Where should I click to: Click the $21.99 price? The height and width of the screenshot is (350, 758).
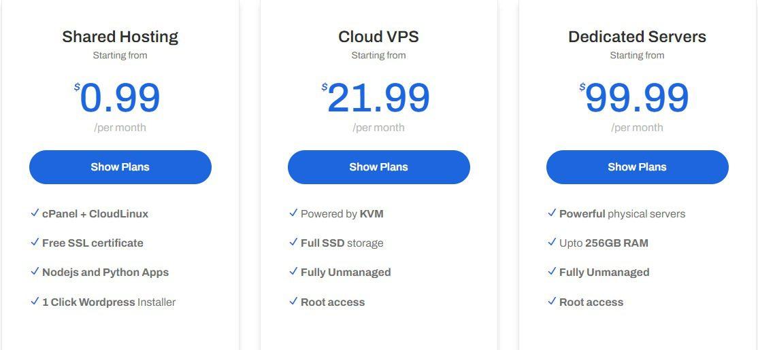[376, 98]
